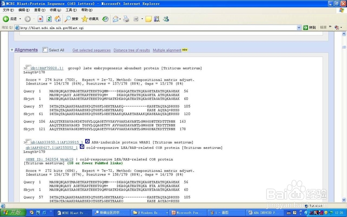
Task: Open the Search magnifier toolbar button
Action: click(x=71, y=19)
